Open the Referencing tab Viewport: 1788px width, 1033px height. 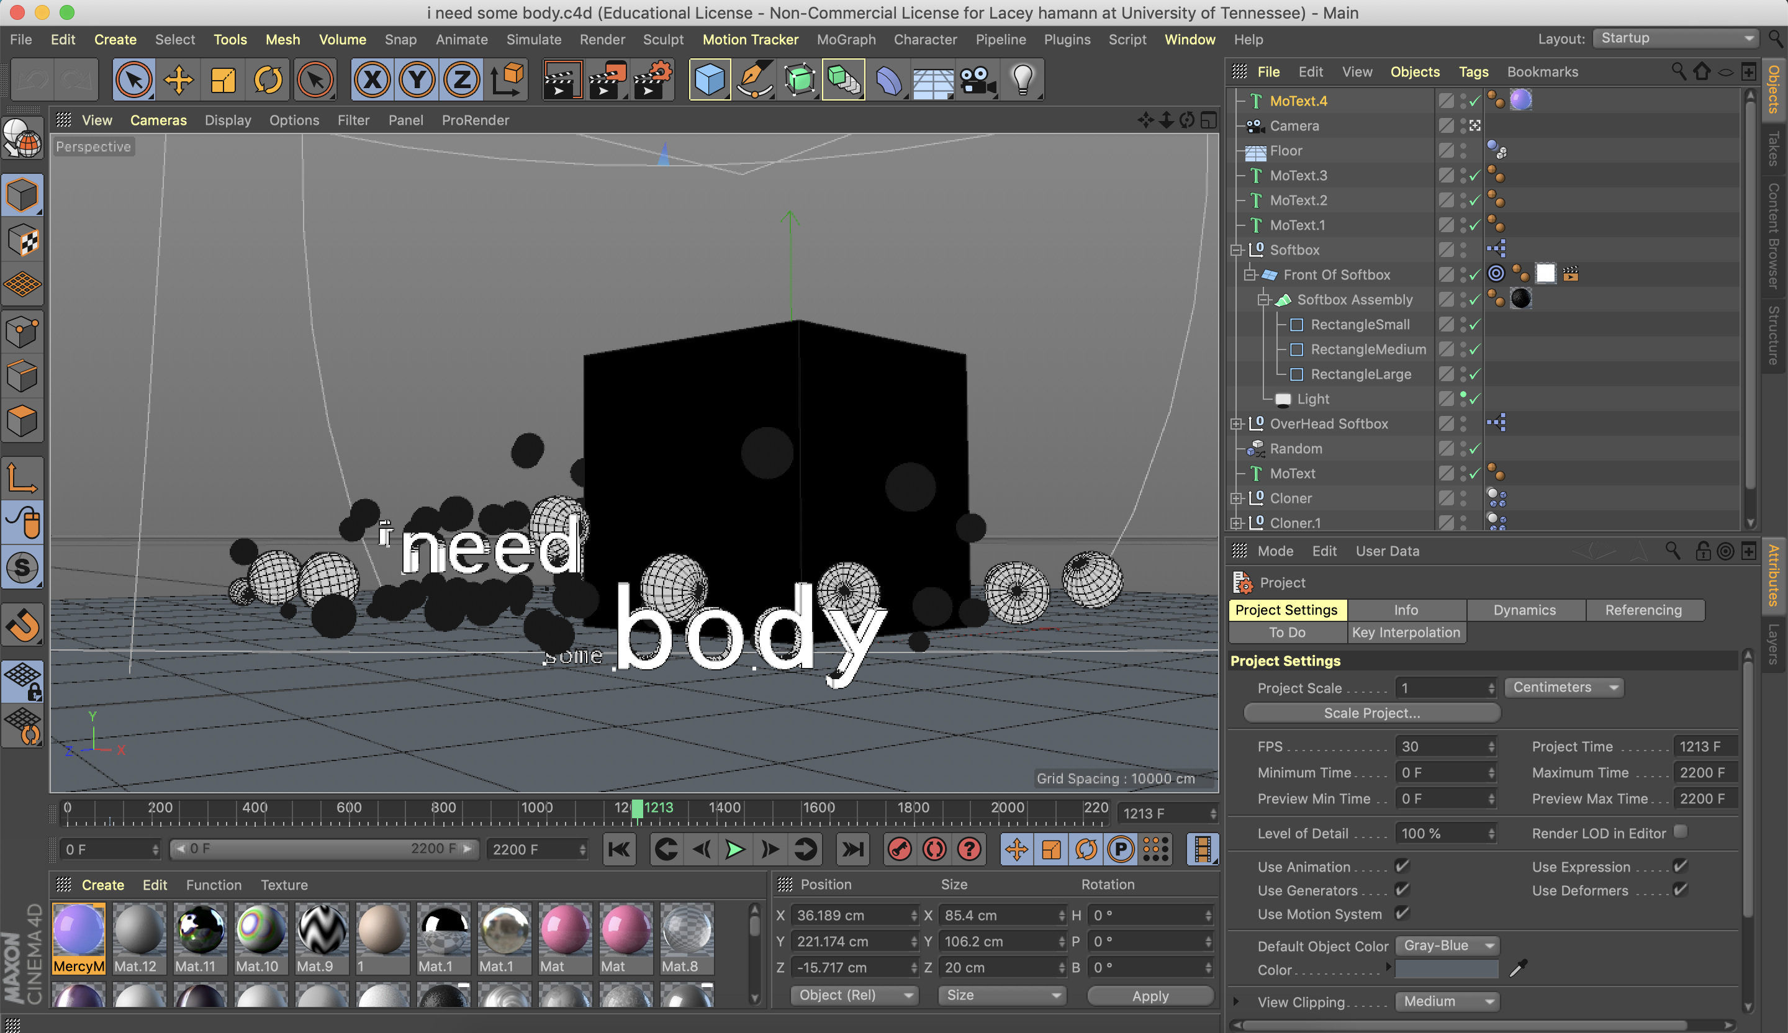click(x=1643, y=610)
